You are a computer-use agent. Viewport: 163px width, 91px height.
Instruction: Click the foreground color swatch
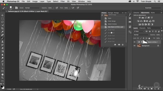pyautogui.click(x=2, y=86)
